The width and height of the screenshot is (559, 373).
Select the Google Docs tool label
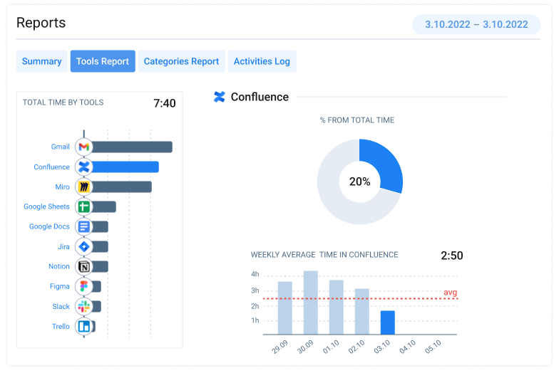click(49, 226)
